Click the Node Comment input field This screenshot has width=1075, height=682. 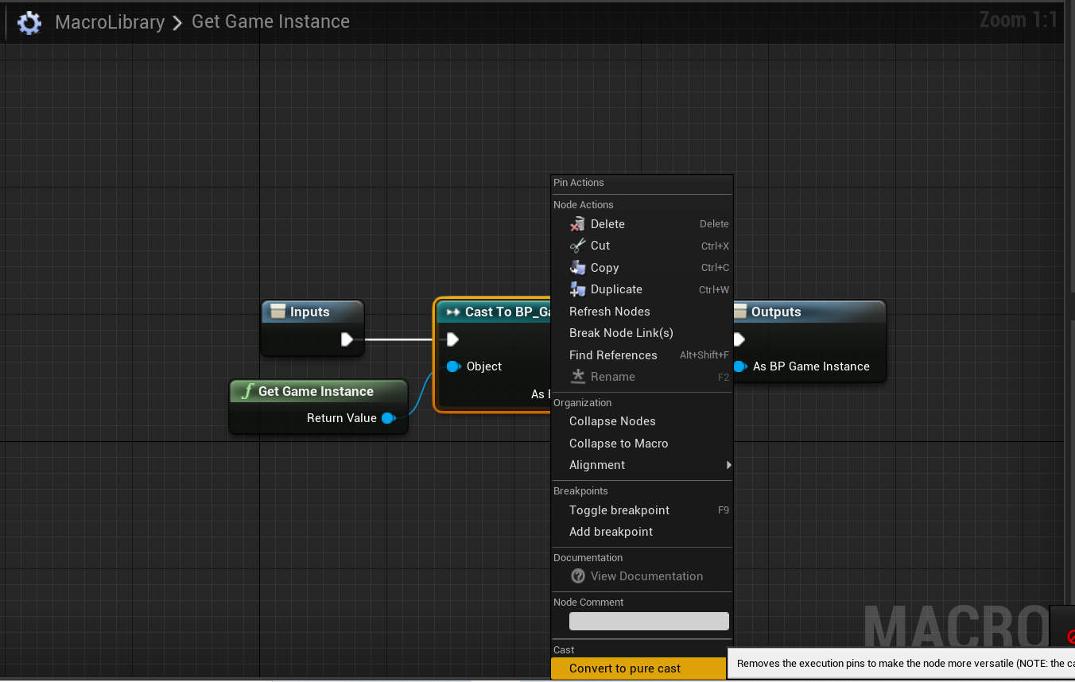pyautogui.click(x=649, y=621)
